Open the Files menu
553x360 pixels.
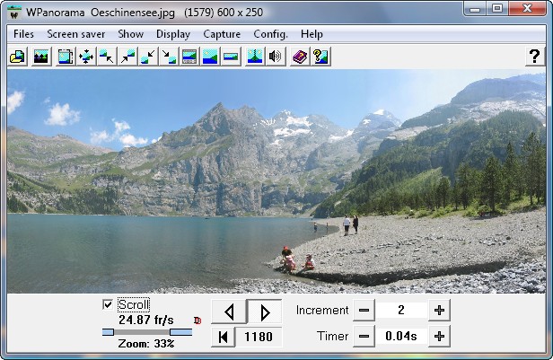click(23, 34)
